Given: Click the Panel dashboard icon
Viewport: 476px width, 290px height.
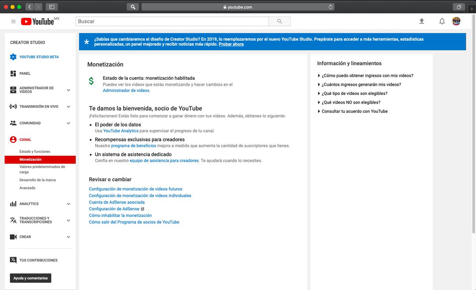Looking at the screenshot, I should pos(13,73).
